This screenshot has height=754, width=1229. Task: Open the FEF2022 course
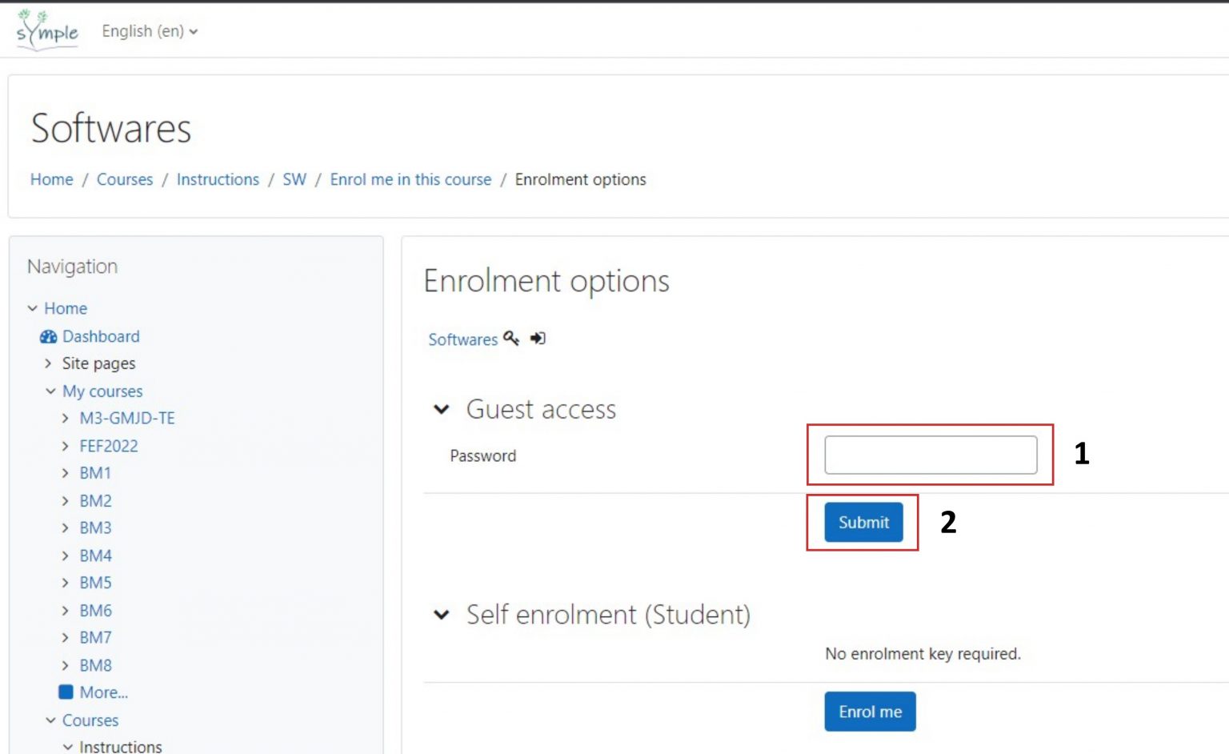(109, 446)
